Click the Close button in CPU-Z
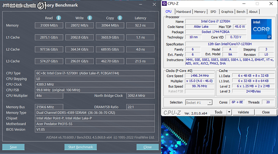Image resolution: width=278 pixels, height=154 pixels. 266,112
